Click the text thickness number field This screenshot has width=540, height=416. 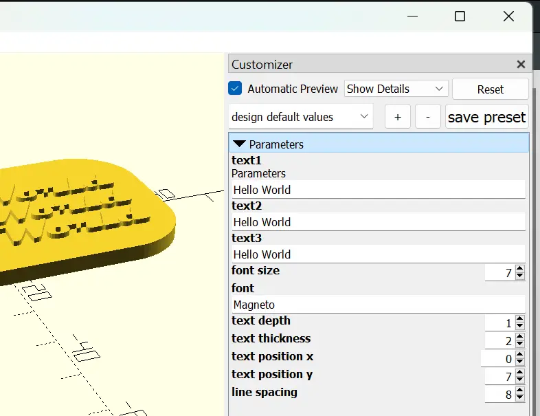click(x=500, y=341)
